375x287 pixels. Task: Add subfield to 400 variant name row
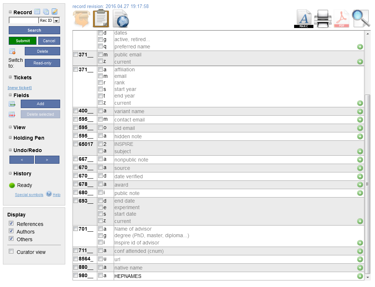[x=360, y=111]
